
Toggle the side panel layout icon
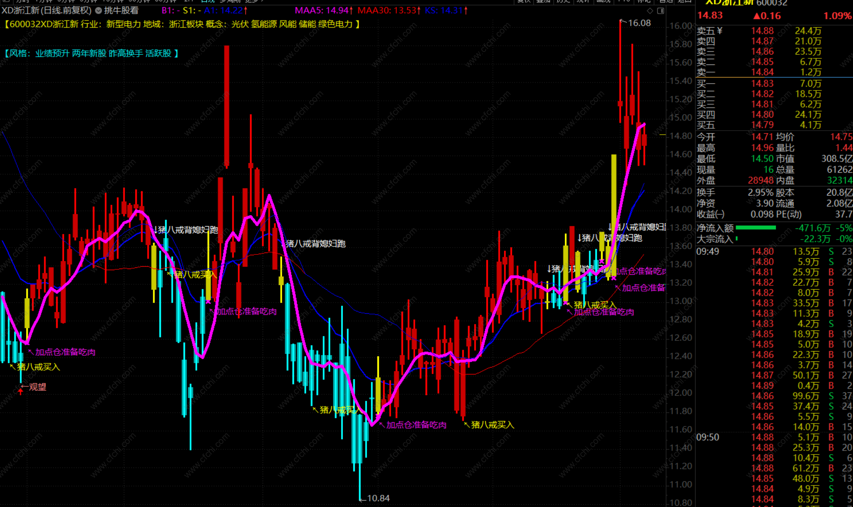click(660, 11)
